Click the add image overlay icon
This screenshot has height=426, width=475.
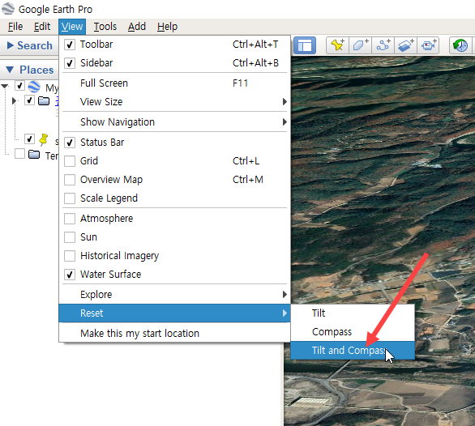pyautogui.click(x=405, y=45)
